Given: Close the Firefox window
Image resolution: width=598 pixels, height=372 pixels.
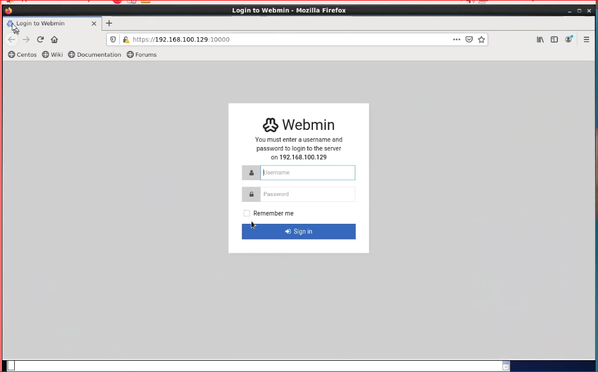Looking at the screenshot, I should tap(589, 11).
